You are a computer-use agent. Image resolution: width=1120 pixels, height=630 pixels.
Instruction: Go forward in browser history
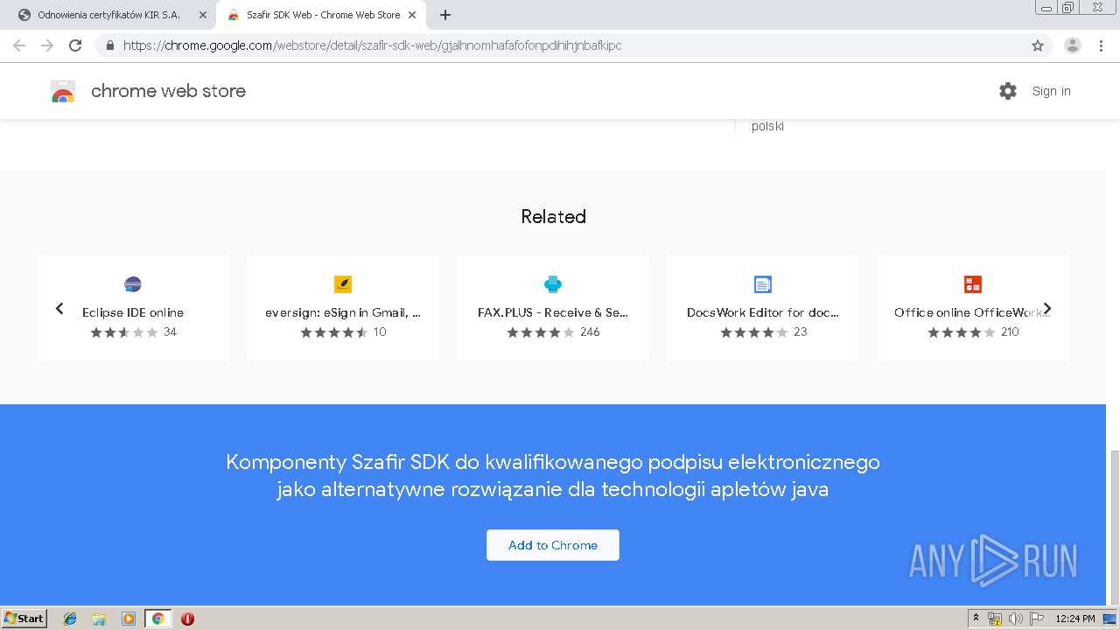pos(47,45)
